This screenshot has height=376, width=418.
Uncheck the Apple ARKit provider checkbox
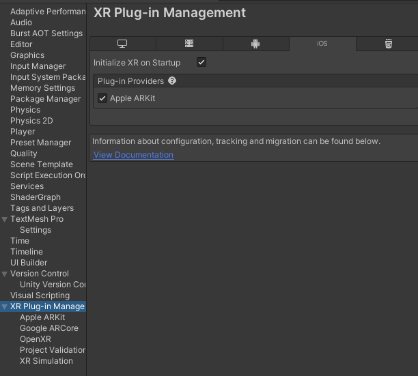click(102, 98)
